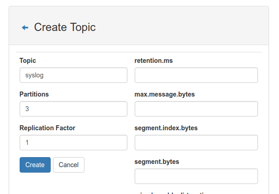Click the max.message.bytes label
This screenshot has height=194, width=279.
[164, 94]
